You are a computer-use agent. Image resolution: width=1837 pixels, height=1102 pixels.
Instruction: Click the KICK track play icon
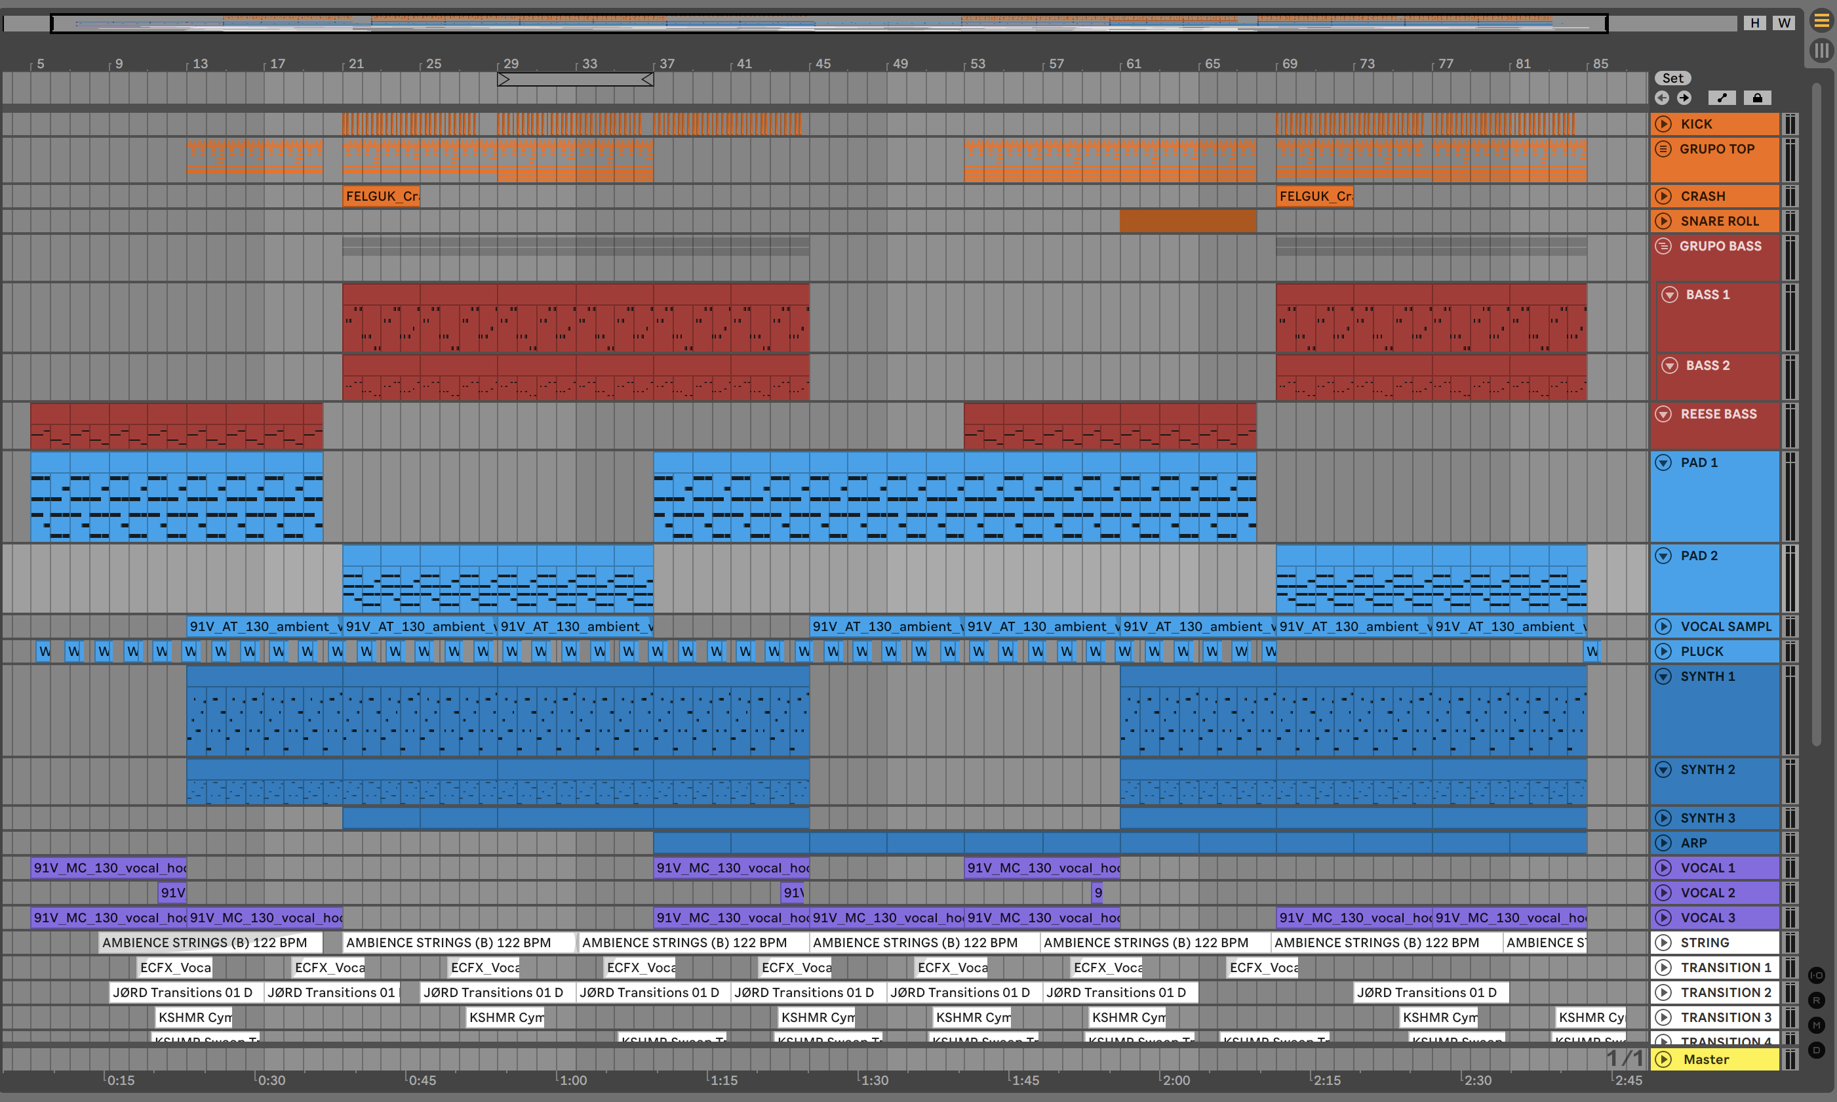tap(1663, 124)
